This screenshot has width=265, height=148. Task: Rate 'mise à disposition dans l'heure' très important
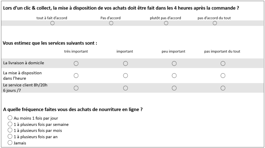(x=76, y=76)
